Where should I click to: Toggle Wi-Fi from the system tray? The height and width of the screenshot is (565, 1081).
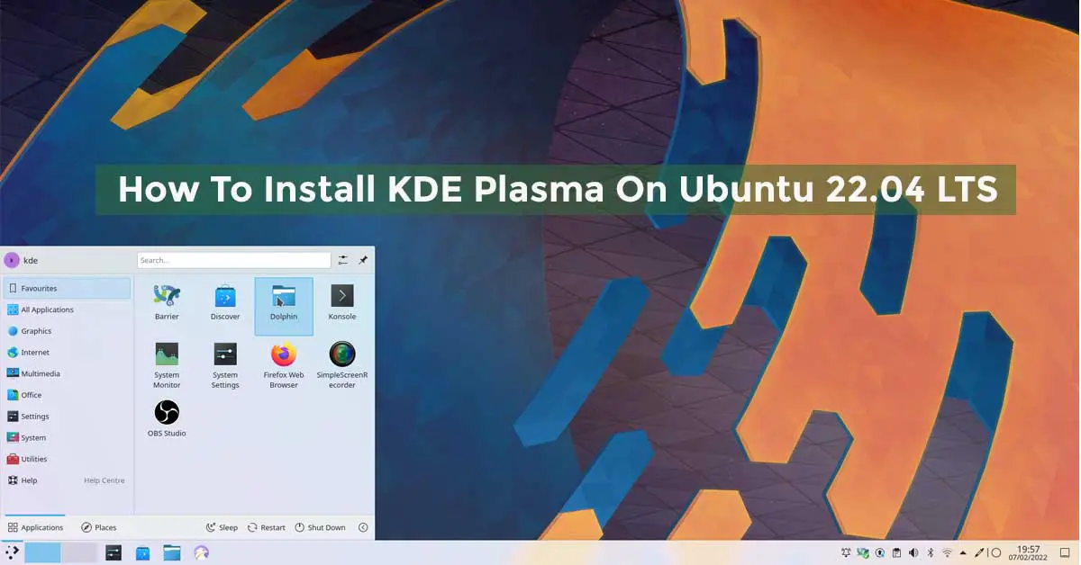coord(946,552)
